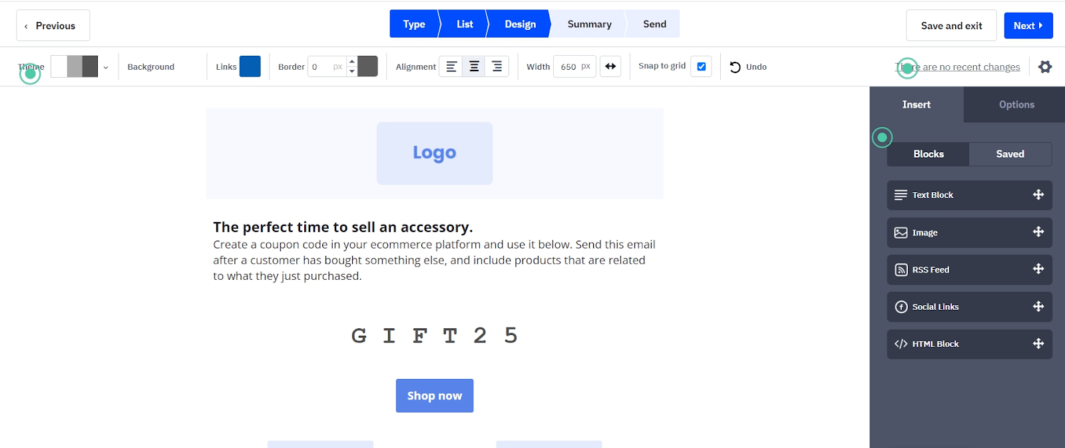Screen dimensions: 1065x448
Task: Go to the Summary step
Action: click(x=589, y=24)
